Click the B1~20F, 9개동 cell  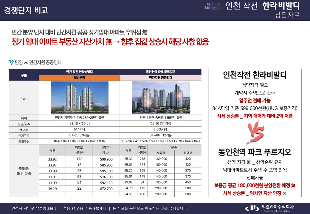pos(80,135)
